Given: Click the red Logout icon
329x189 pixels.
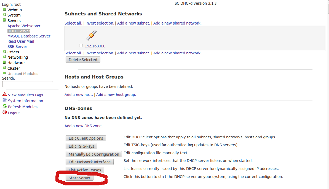Looking at the screenshot, I should tap(5, 112).
